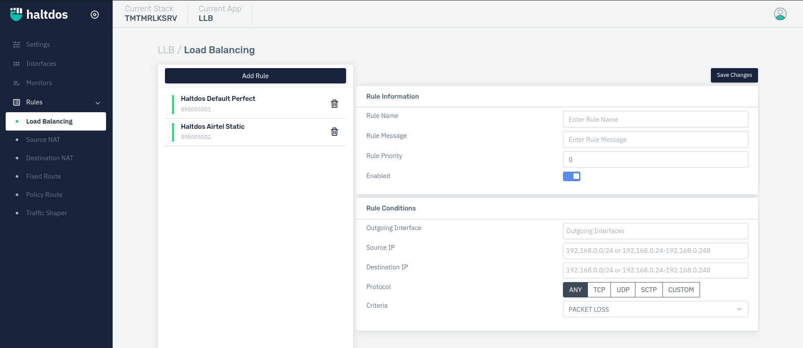This screenshot has width=803, height=348.
Task: Toggle the Enabled switch
Action: click(572, 176)
